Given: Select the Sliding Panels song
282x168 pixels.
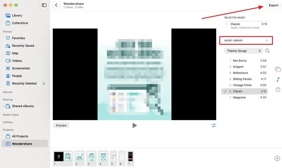Looking at the screenshot, I should click(245, 79).
